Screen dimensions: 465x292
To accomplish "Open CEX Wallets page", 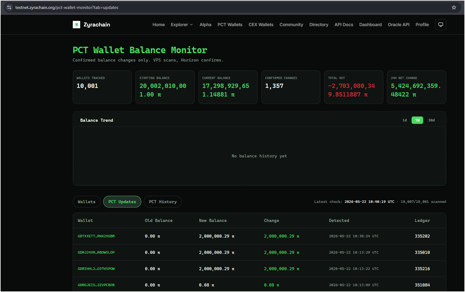I will pyautogui.click(x=261, y=25).
